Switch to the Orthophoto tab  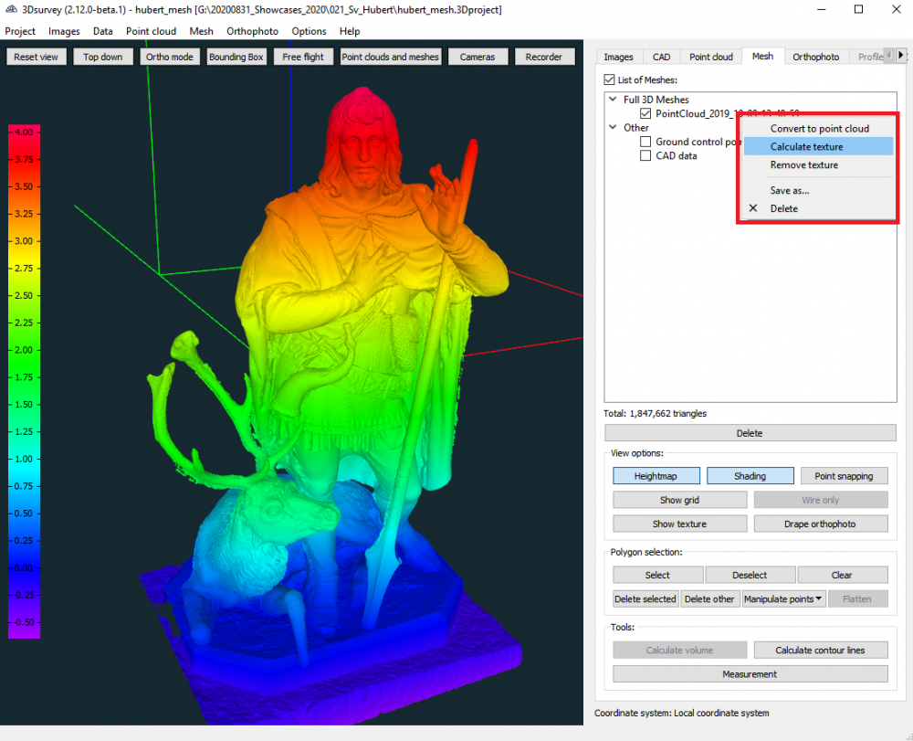pos(815,57)
